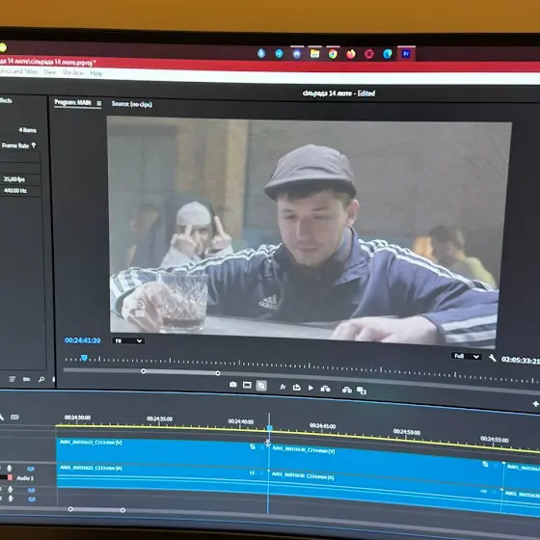540x540 pixels.
Task: Open the Program: MAIN panel menu icon
Action: (99, 103)
